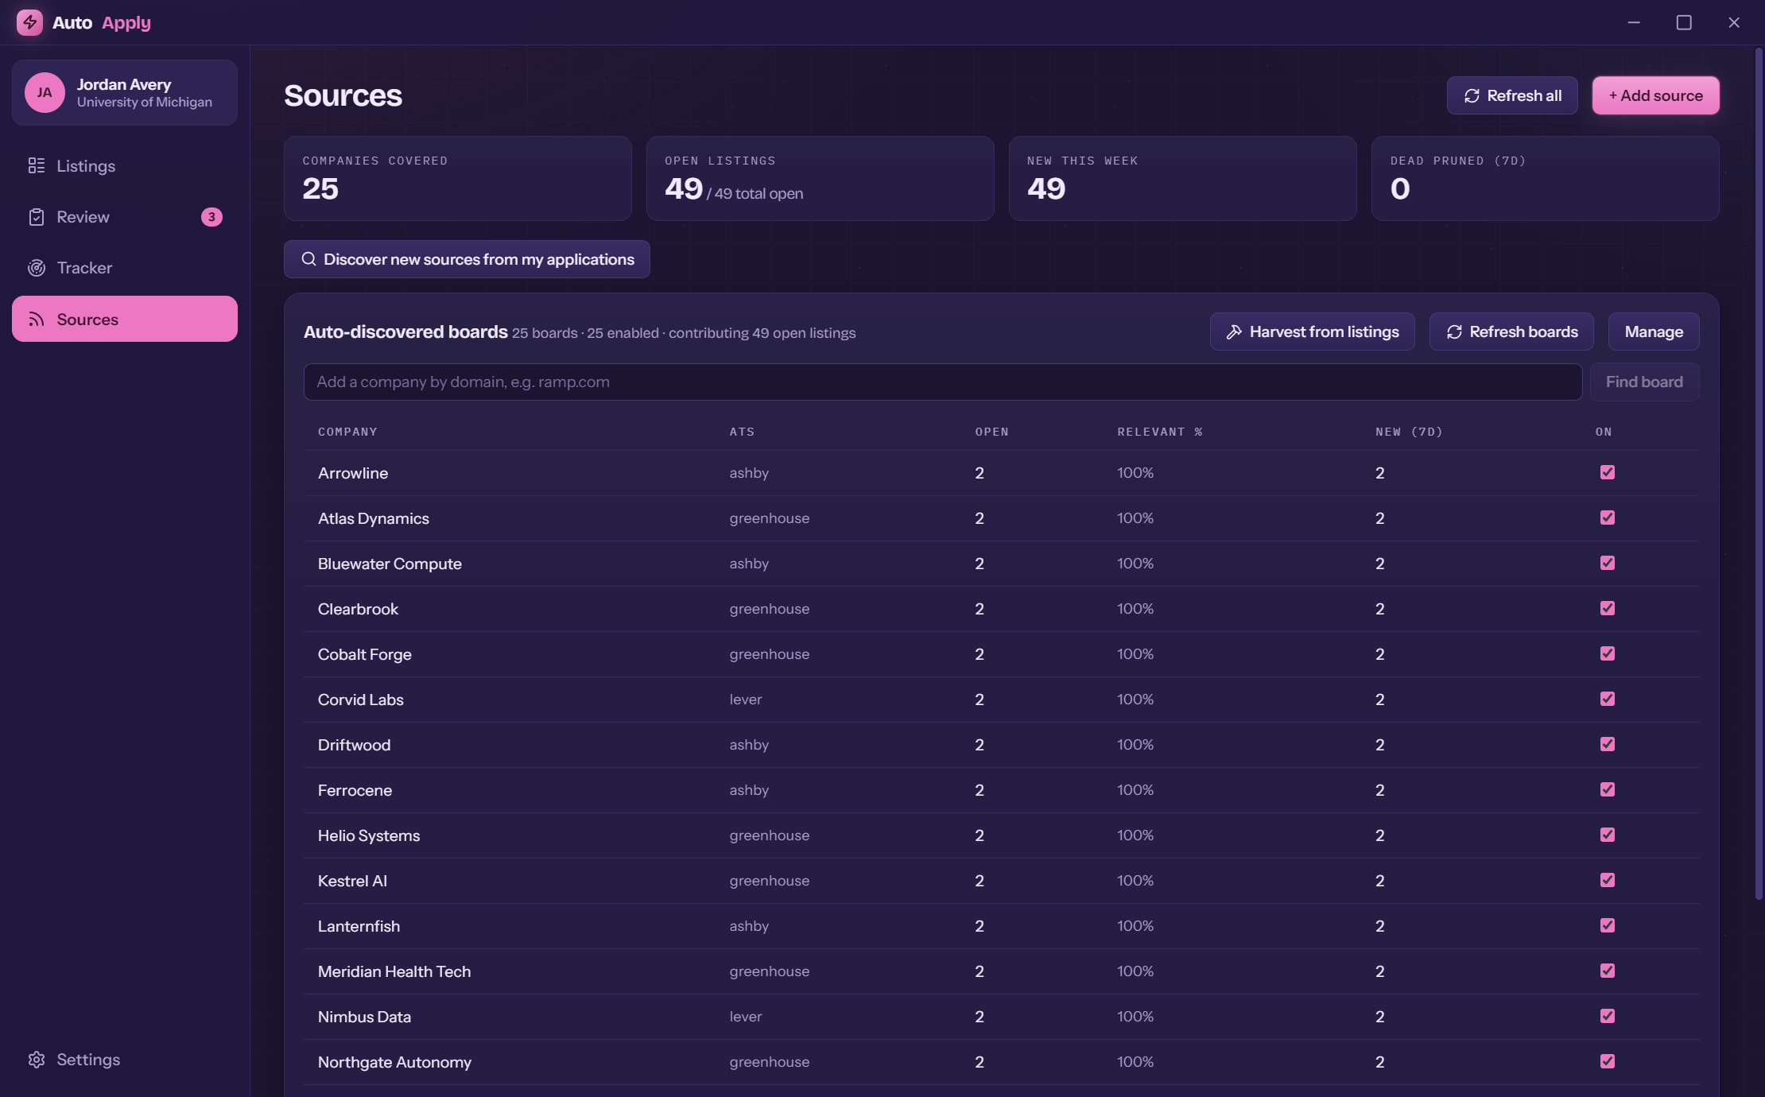Viewport: 1765px width, 1097px height.
Task: Click the ATS column header
Action: click(742, 432)
